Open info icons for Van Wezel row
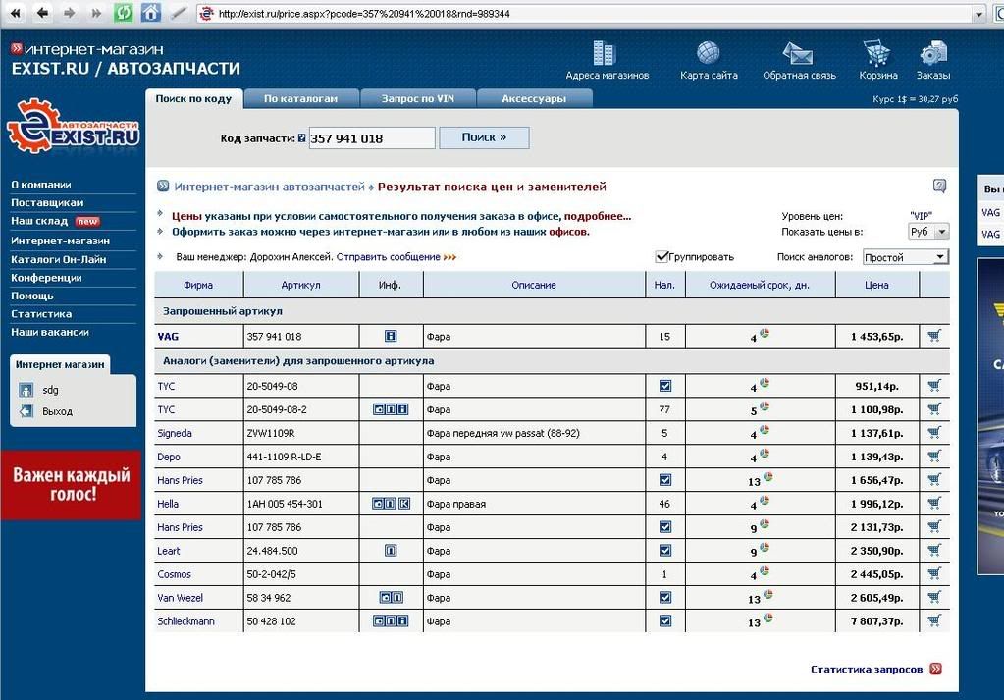 point(391,598)
